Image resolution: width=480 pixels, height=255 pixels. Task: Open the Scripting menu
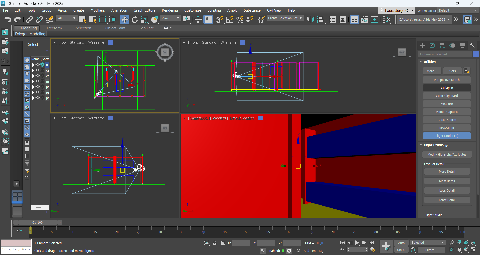[214, 10]
